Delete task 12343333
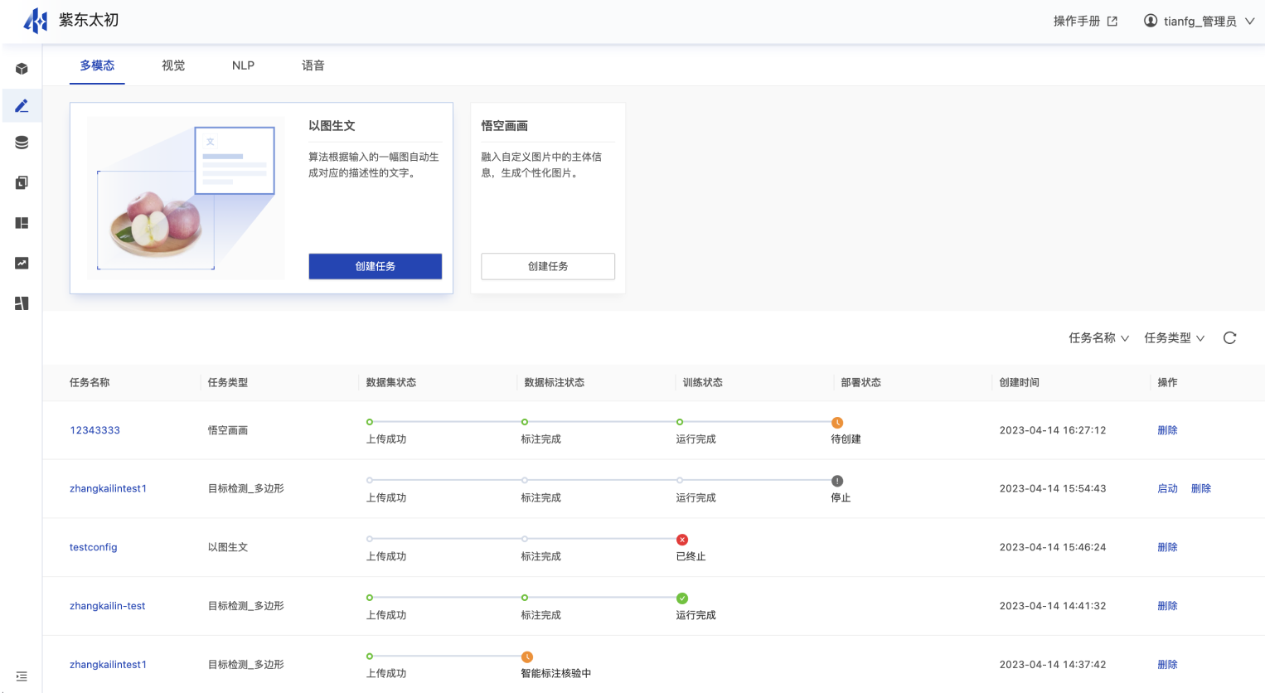1265x693 pixels. coord(1167,430)
